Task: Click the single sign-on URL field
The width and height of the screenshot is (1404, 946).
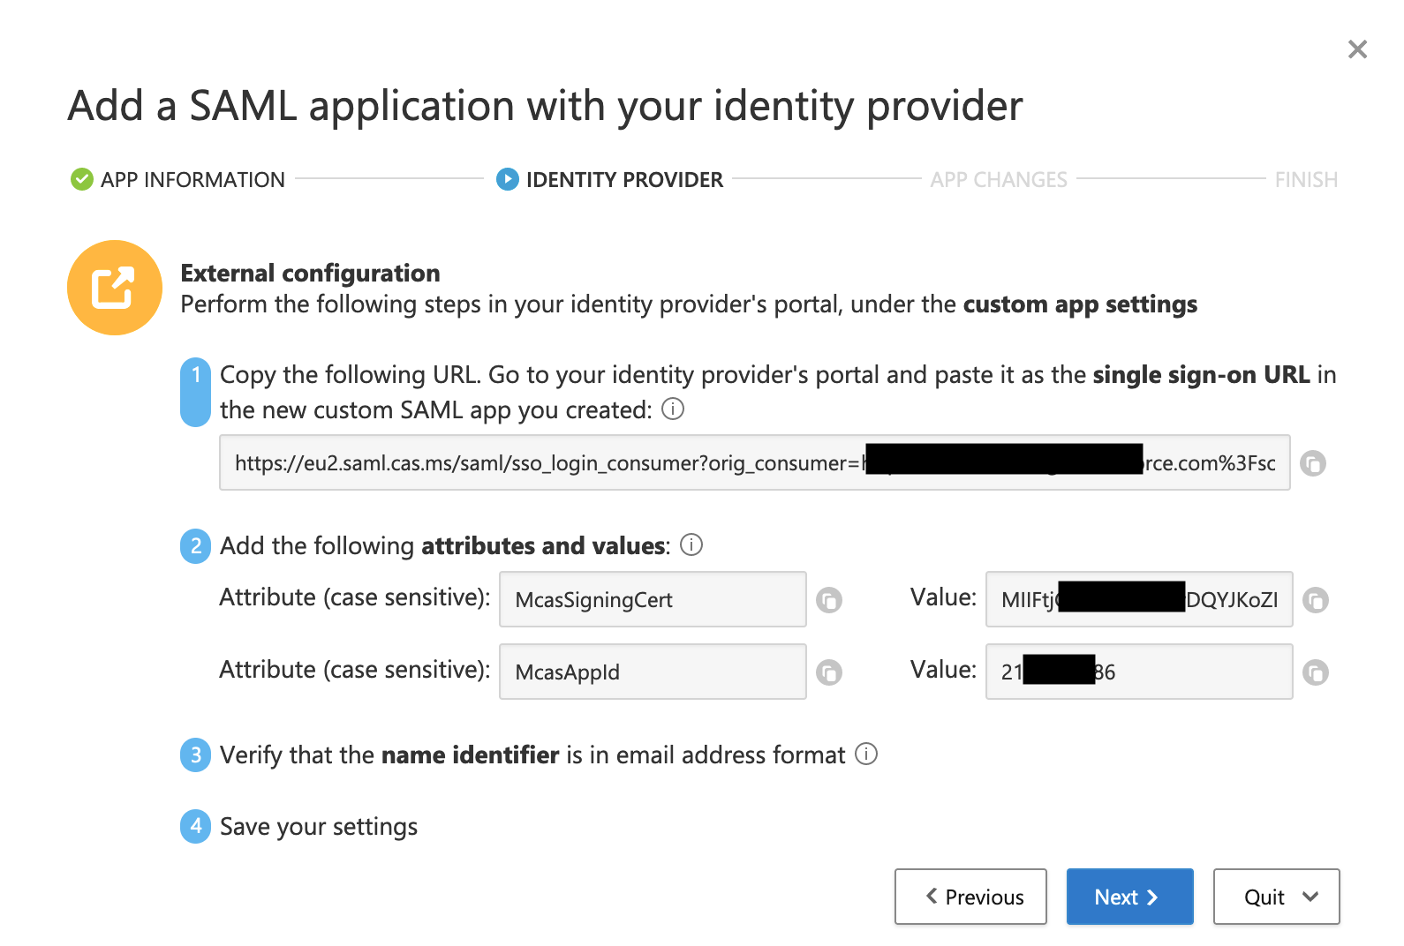Action: pyautogui.click(x=547, y=463)
